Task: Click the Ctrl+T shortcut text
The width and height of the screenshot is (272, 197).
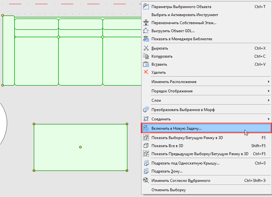Action: pyautogui.click(x=260, y=7)
